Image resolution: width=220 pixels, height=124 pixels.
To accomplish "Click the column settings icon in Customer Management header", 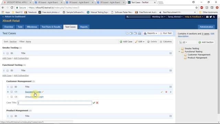I will pos(170,87).
